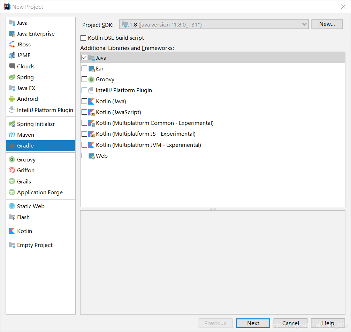Click the Kotlin (Java) framework icon

click(91, 101)
